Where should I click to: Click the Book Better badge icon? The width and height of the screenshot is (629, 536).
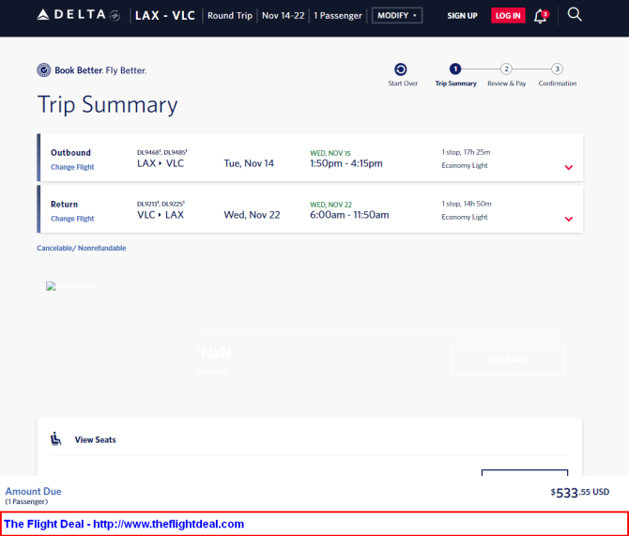[x=44, y=69]
